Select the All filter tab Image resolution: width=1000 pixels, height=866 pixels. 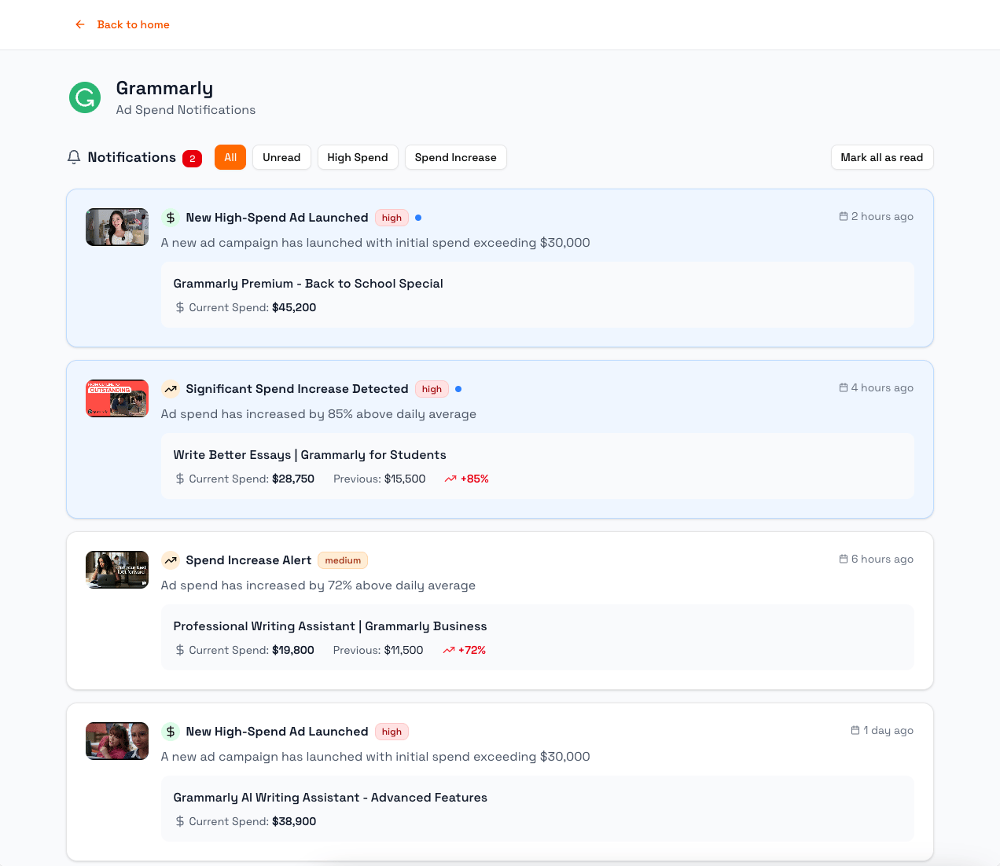230,157
